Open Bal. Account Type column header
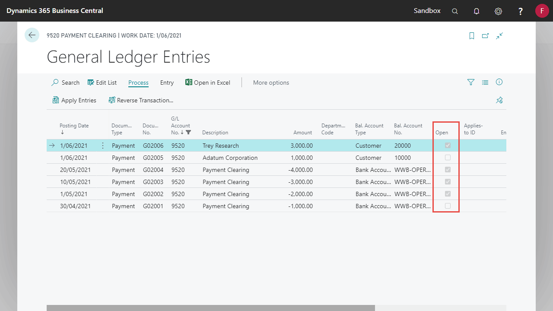This screenshot has width=553, height=311. point(369,129)
